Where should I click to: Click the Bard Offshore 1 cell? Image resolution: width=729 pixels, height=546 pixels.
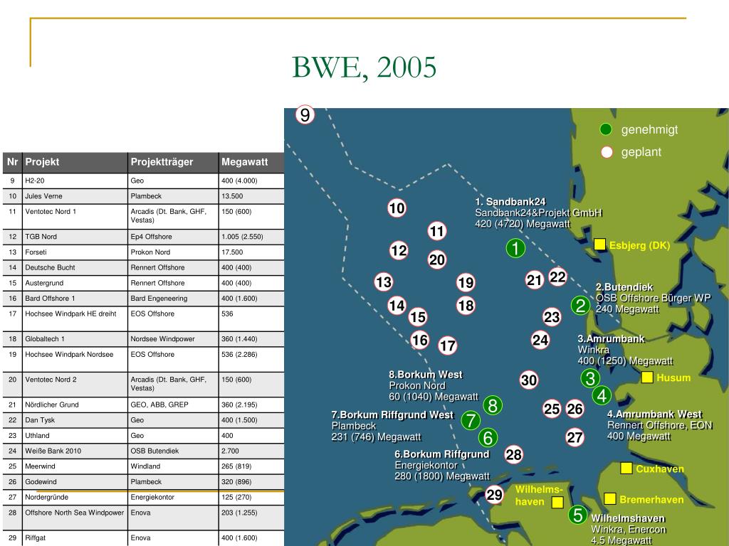[75, 298]
